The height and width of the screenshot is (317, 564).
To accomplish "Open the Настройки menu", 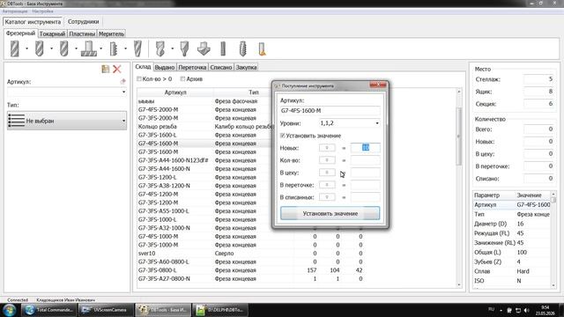I will click(x=42, y=11).
